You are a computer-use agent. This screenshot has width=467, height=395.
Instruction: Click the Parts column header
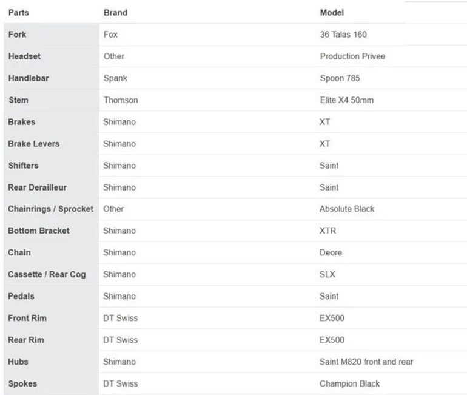(18, 13)
